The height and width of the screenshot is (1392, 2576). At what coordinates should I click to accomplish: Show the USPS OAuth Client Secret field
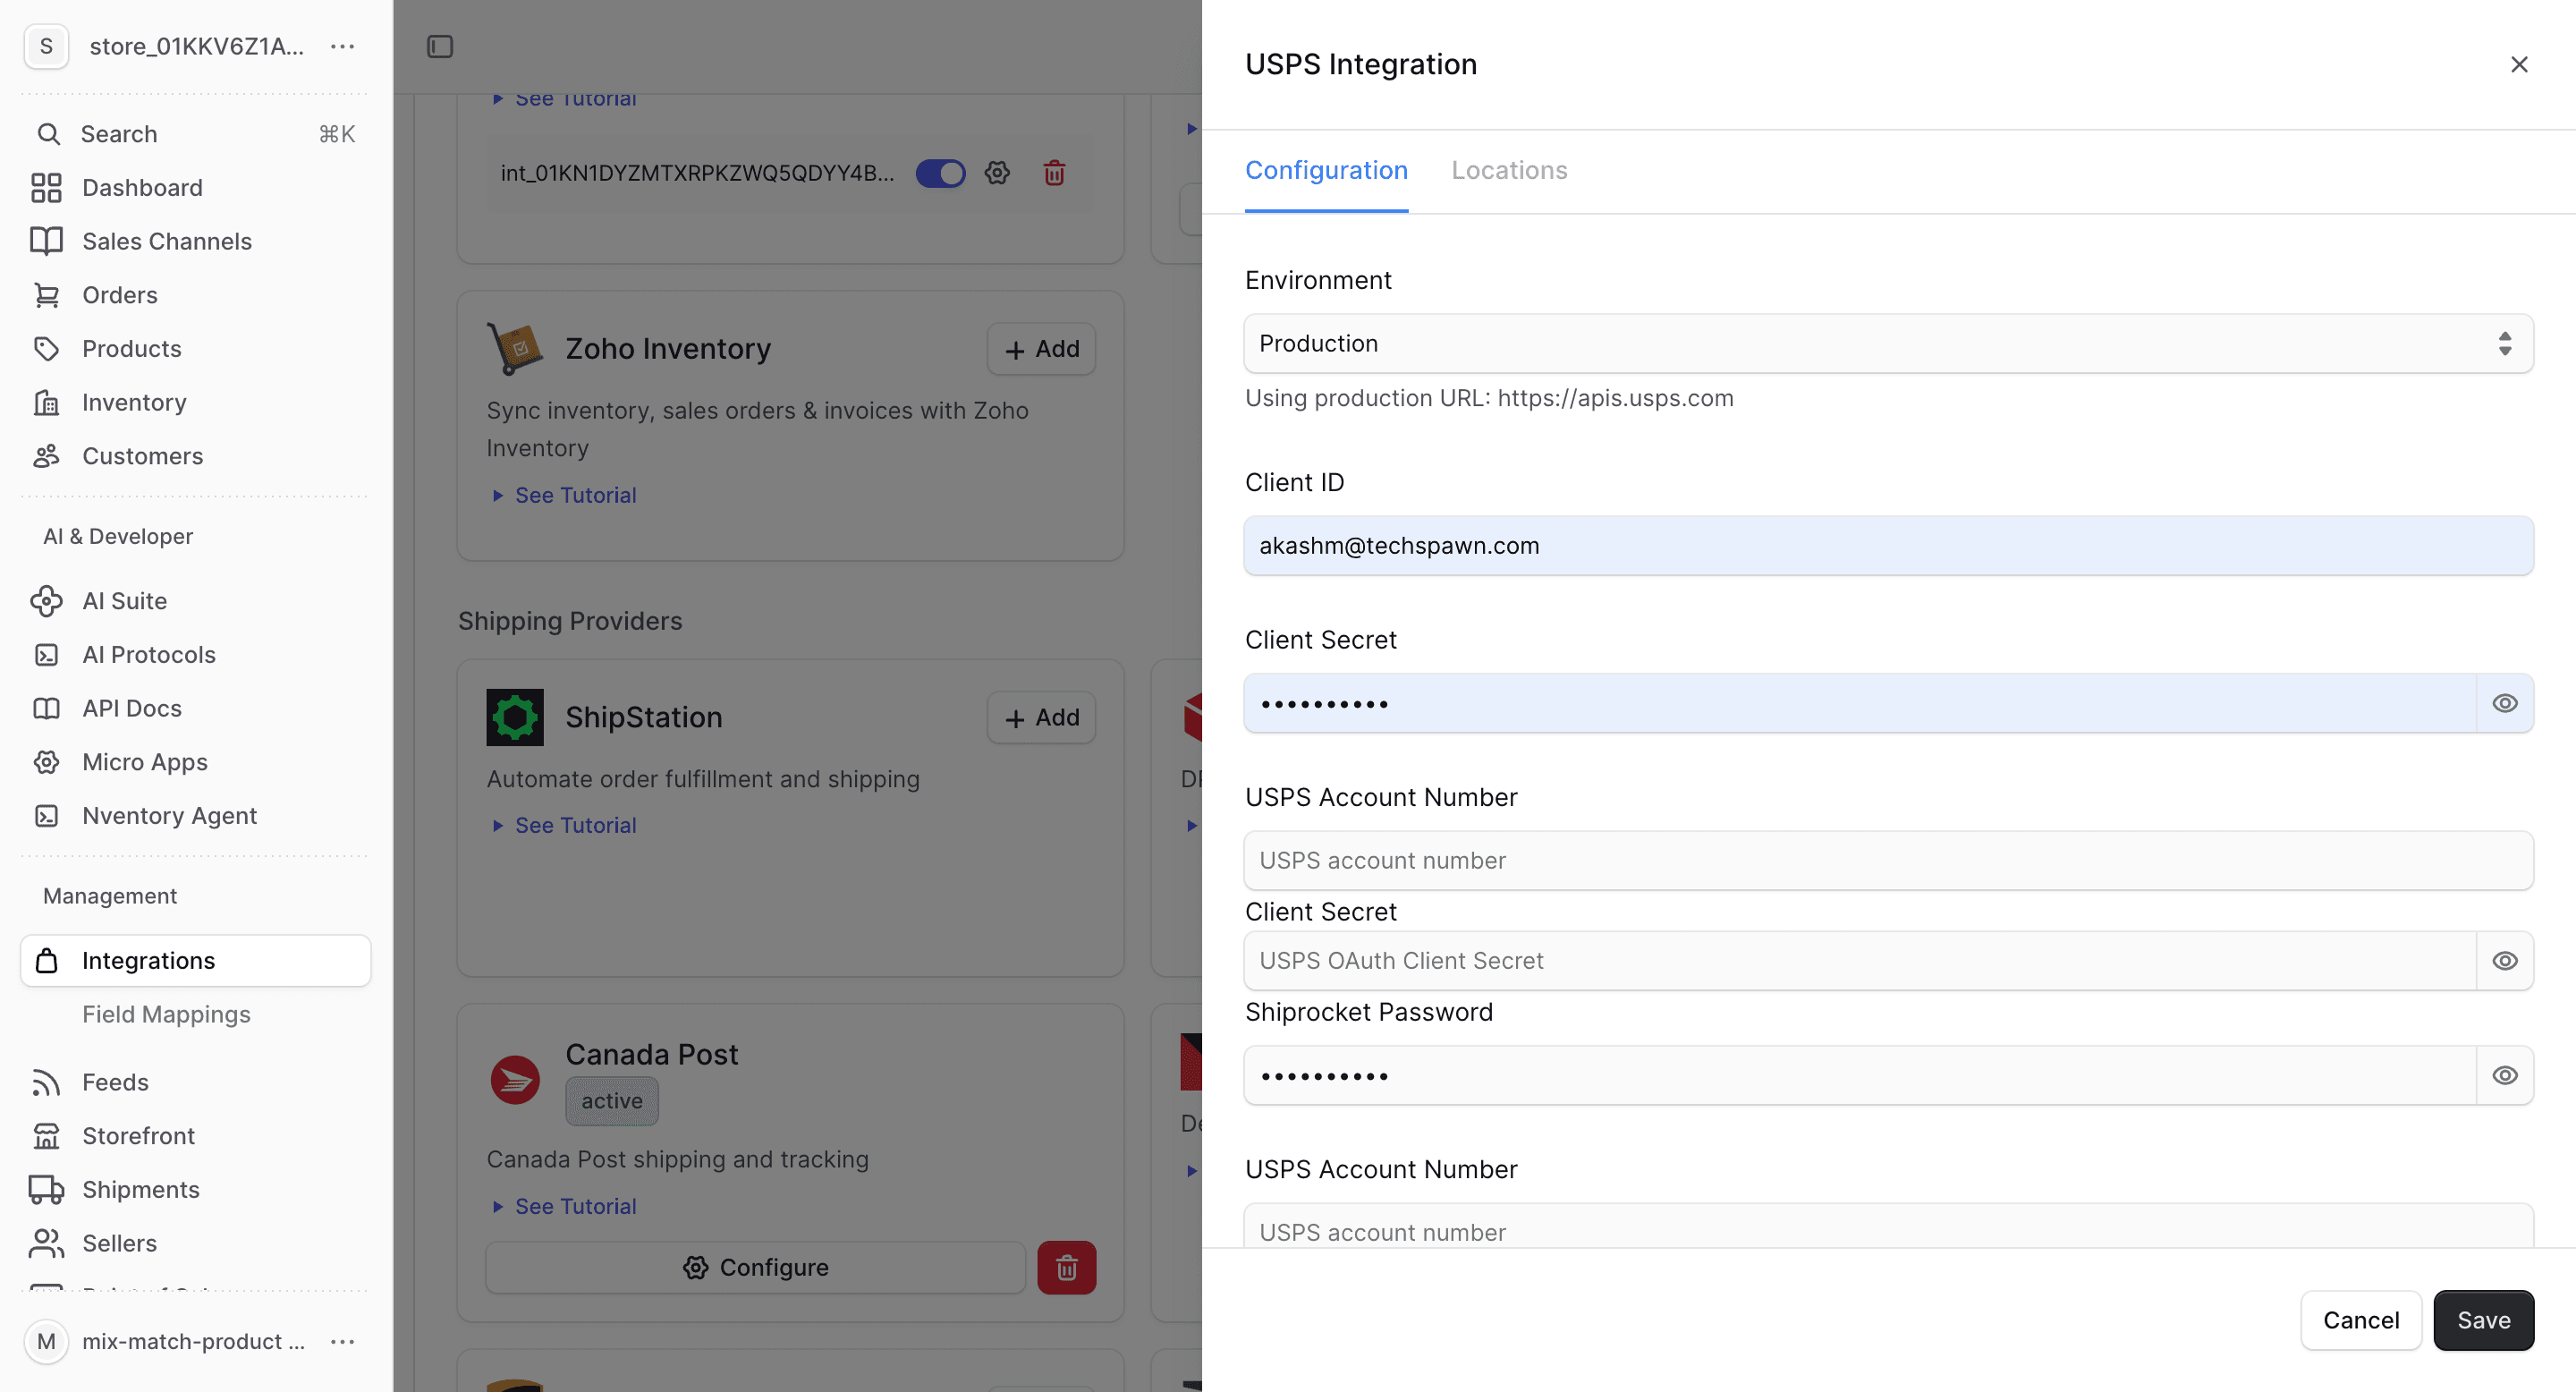tap(2505, 961)
